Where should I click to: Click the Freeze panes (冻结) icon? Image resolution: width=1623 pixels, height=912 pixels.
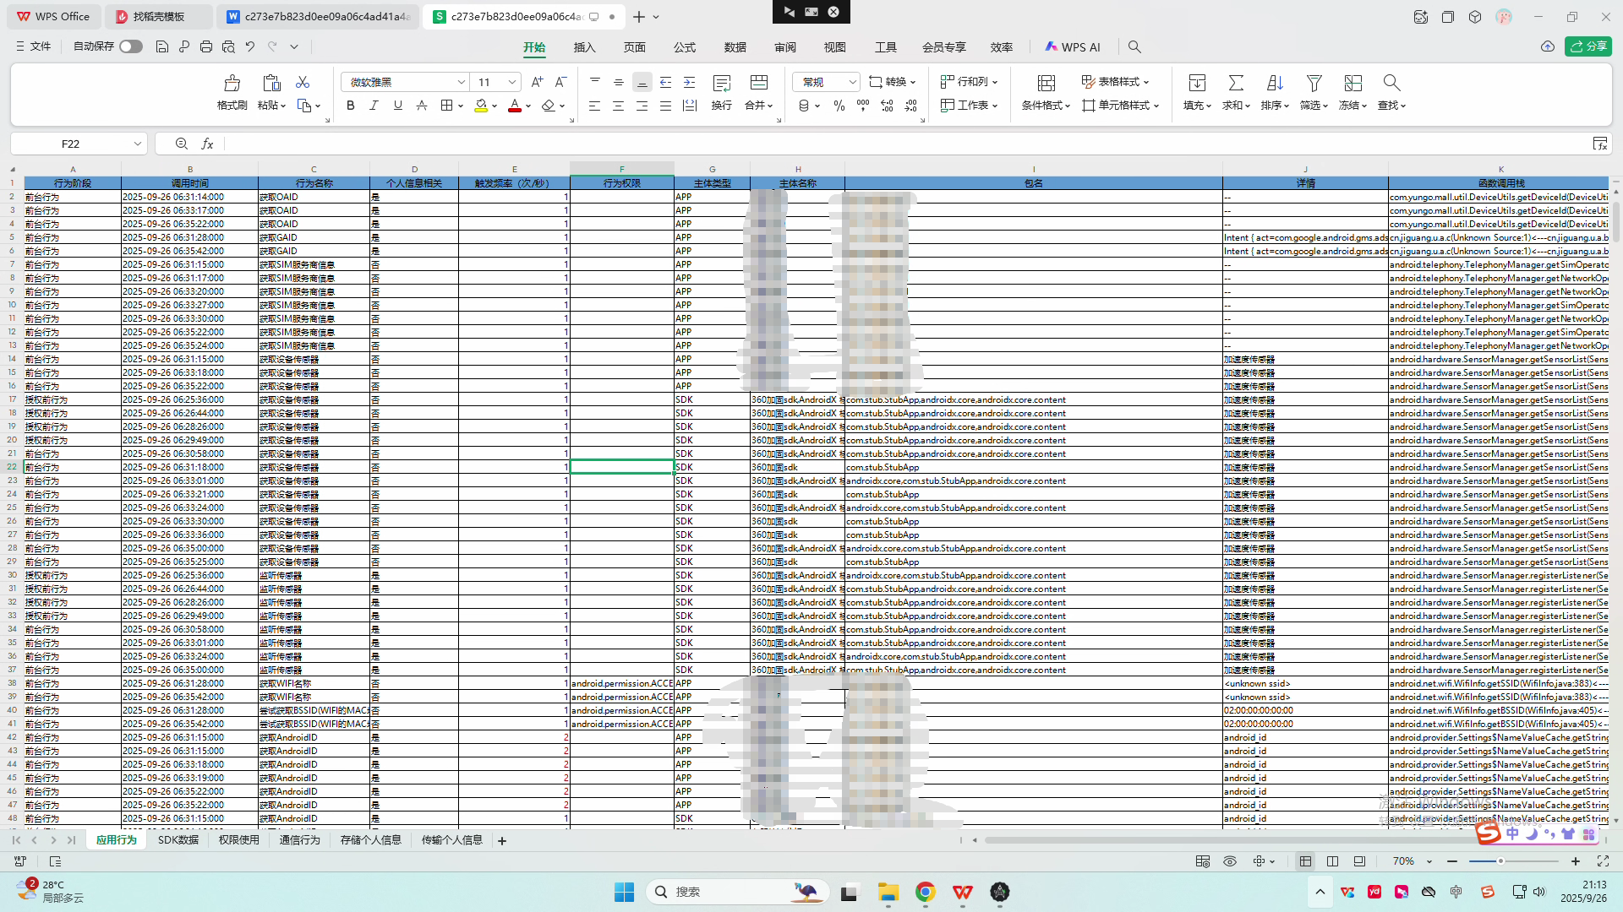[x=1352, y=83]
